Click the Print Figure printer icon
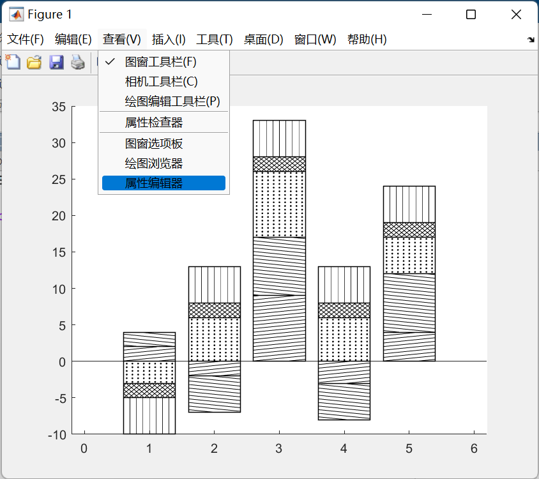The image size is (539, 479). click(x=78, y=63)
